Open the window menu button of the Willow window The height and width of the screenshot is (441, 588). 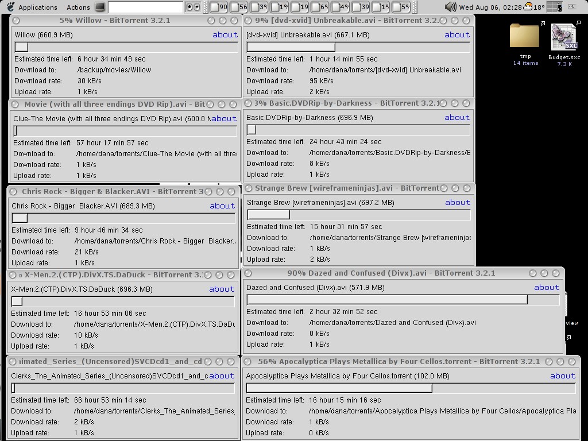16,21
